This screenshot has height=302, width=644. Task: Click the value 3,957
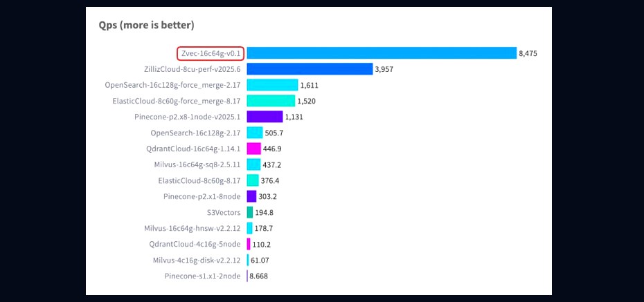(x=384, y=70)
